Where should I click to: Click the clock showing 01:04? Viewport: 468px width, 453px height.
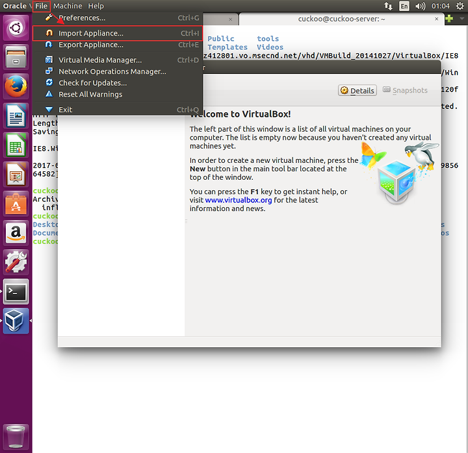(440, 6)
